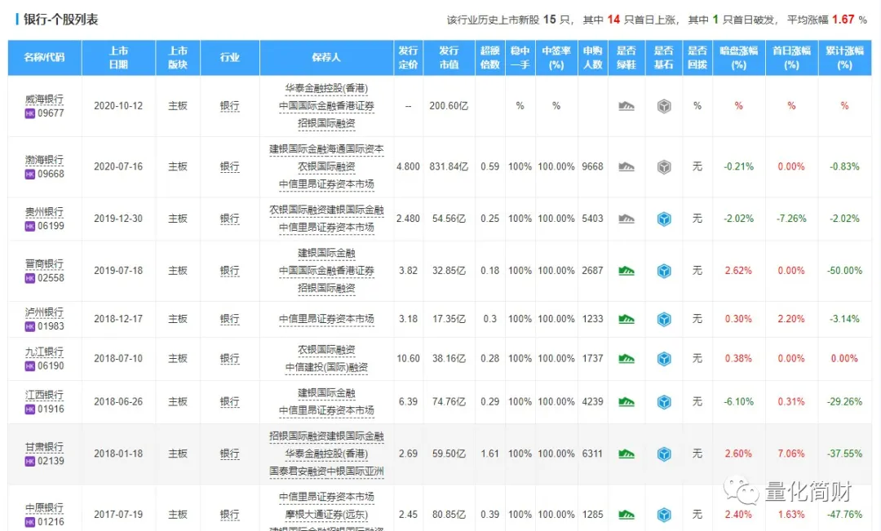This screenshot has height=531, width=881.
Task: Click the blue cornerstone icon for 中原银行
Action: (664, 514)
